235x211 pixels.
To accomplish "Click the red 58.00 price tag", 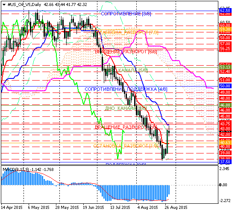I will (225, 38).
